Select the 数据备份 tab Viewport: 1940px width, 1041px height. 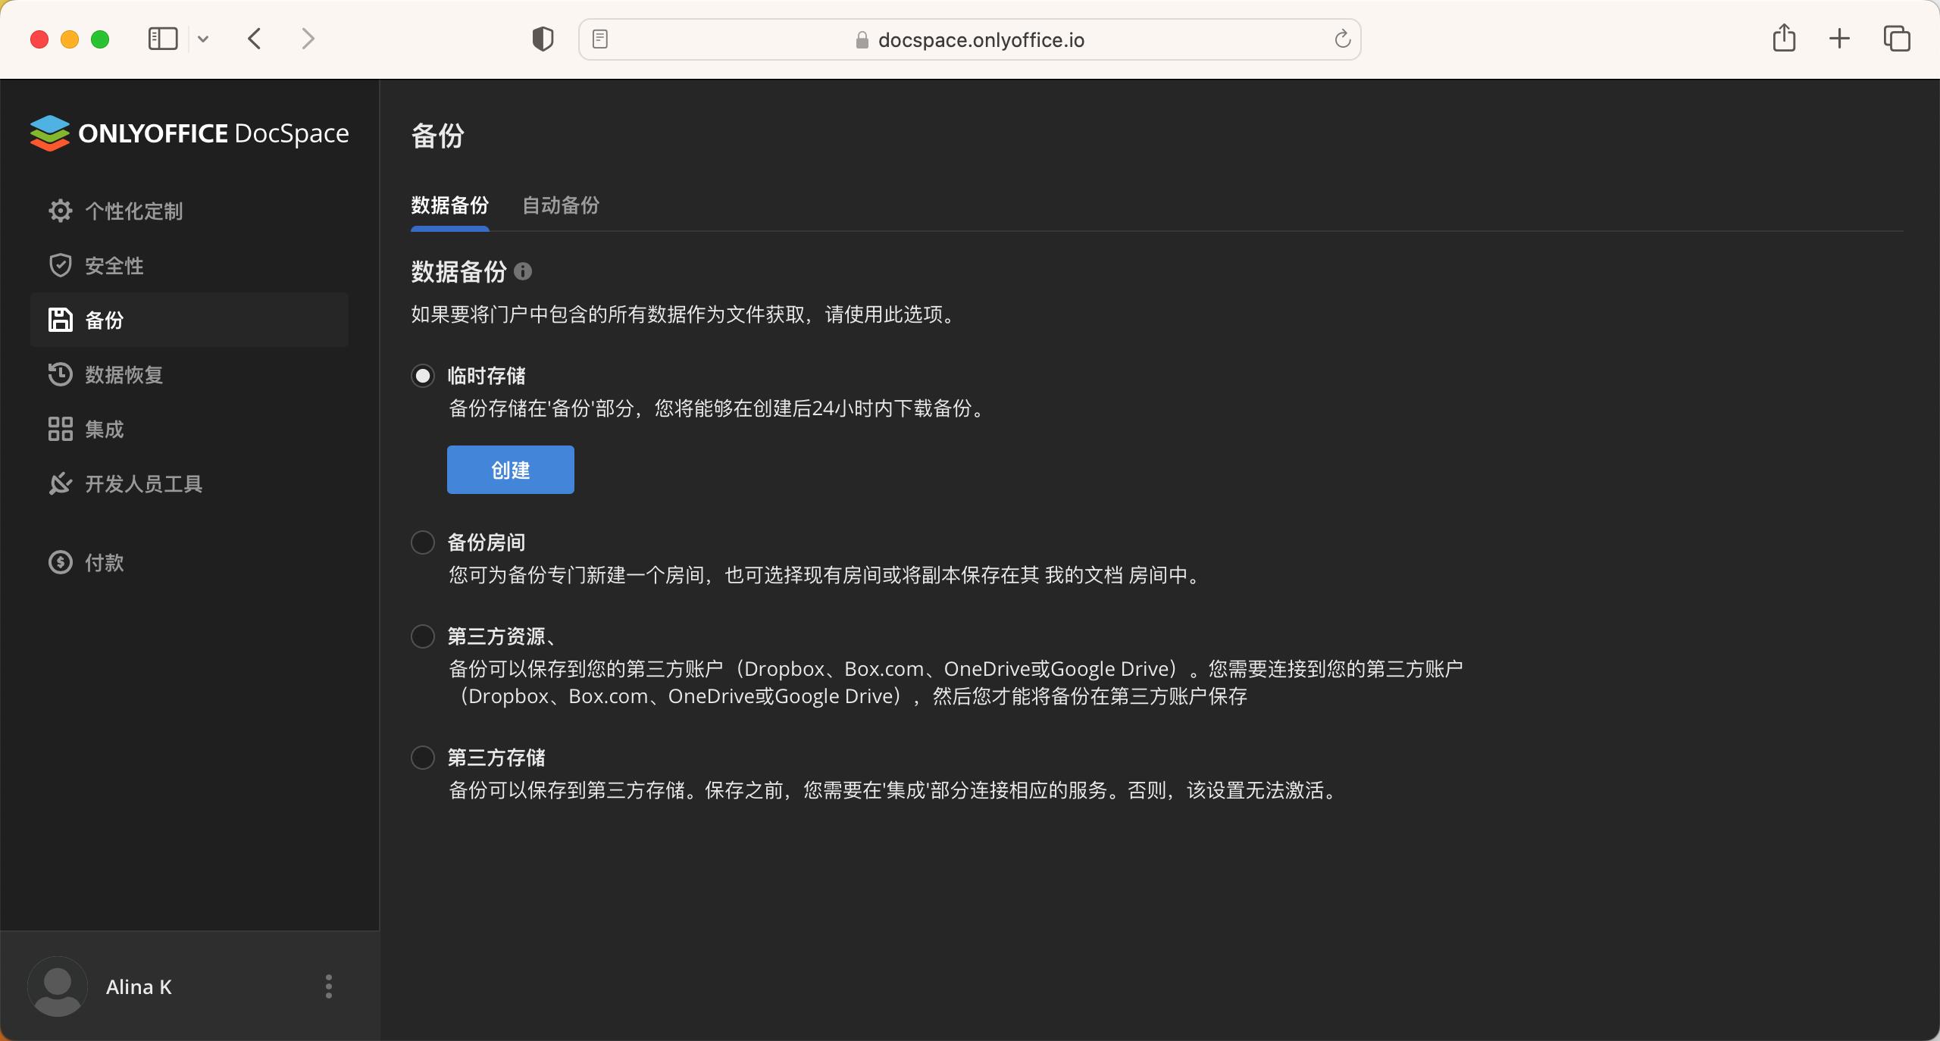tap(449, 205)
